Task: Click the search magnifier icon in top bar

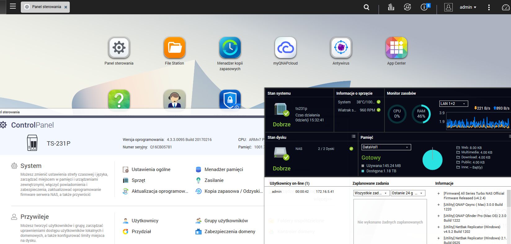Action: point(367,7)
